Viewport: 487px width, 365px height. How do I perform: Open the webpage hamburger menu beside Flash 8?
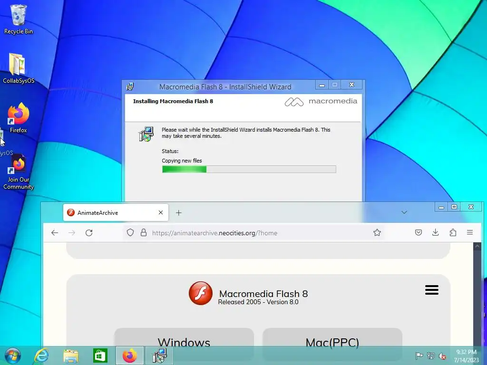pyautogui.click(x=432, y=290)
